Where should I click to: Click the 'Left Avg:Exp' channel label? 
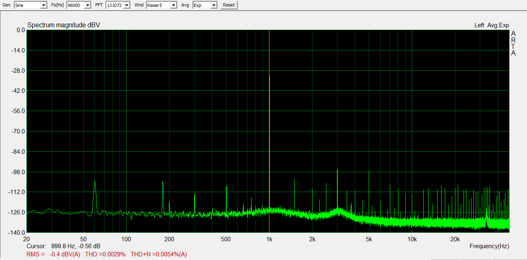coord(492,25)
